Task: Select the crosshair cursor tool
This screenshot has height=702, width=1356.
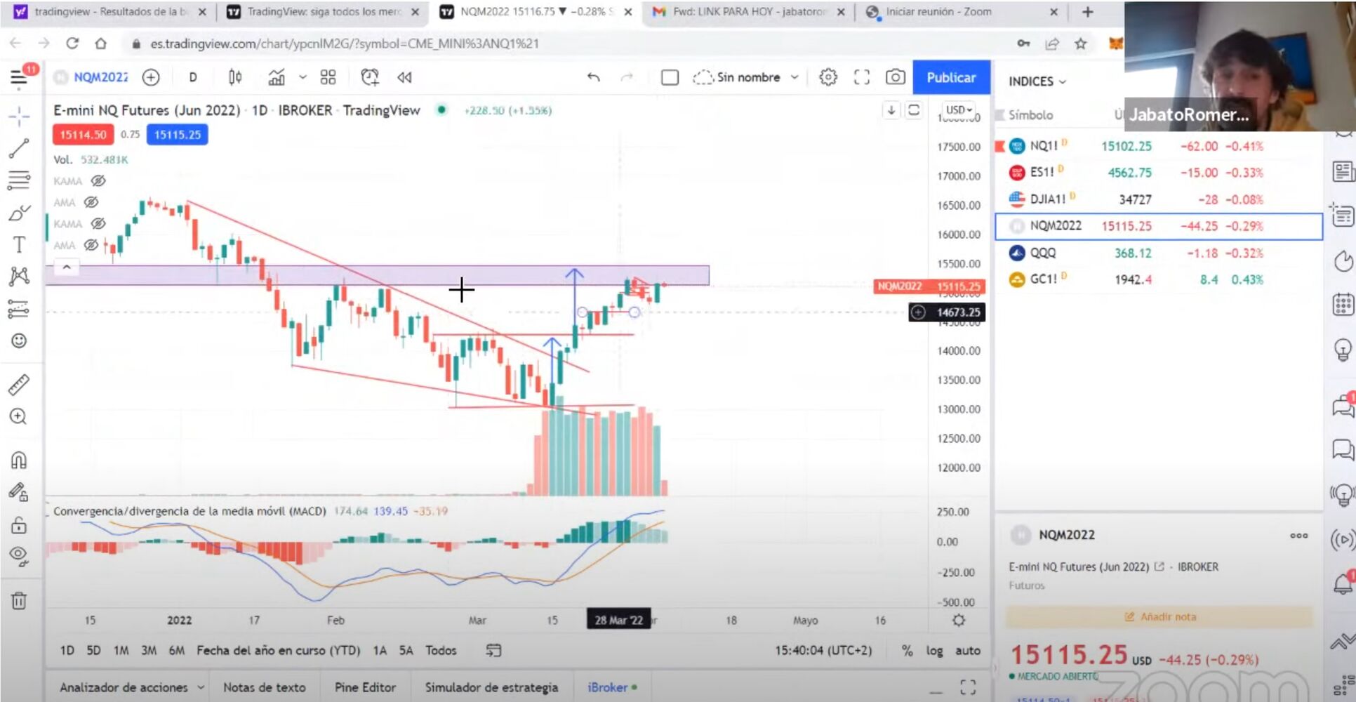Action: pos(19,116)
